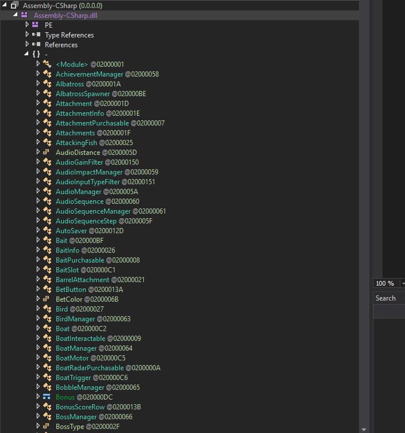
Task: Click the AutoSaver class icon
Action: [x=47, y=230]
